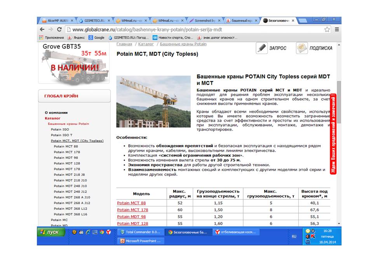Open the Яндекс bookmark

pyautogui.click(x=76, y=38)
